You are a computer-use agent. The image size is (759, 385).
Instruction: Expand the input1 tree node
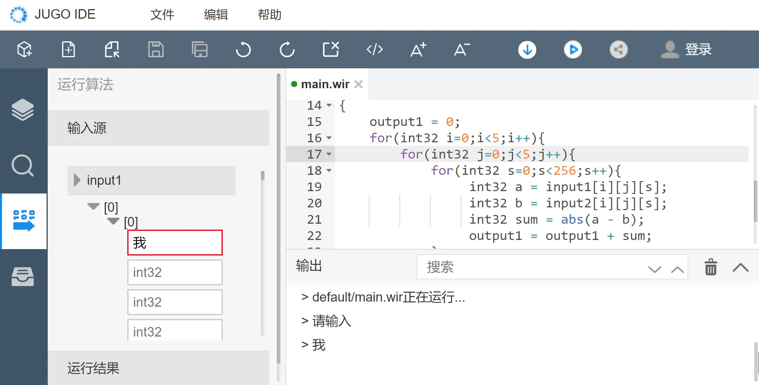click(77, 180)
